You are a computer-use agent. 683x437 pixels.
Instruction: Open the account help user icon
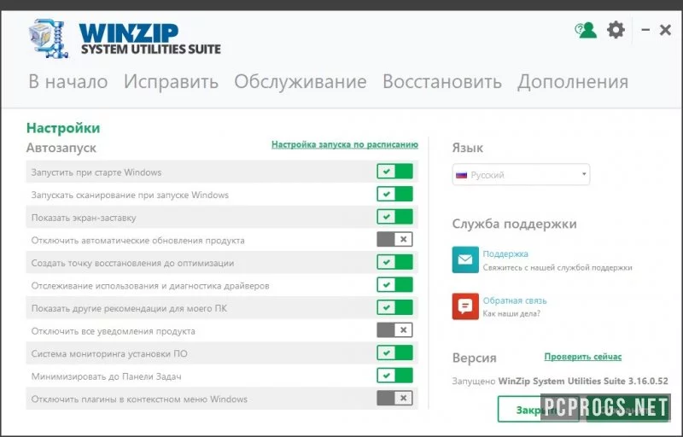click(586, 31)
